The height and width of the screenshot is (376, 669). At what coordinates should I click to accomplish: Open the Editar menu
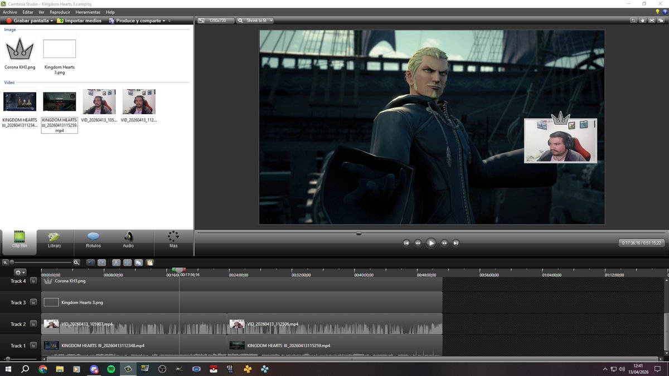tap(28, 12)
